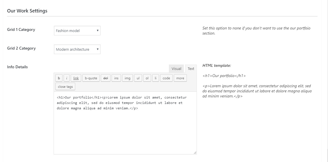
Task: Apply italic with the i button
Action: pyautogui.click(x=66, y=78)
